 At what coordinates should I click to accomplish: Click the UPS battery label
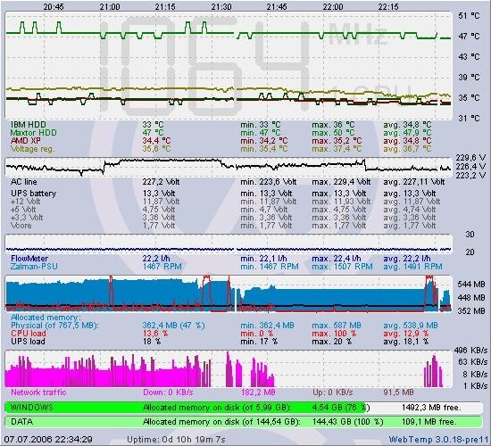pos(34,194)
